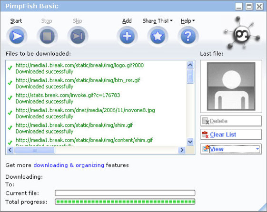Click the Last file preview thumbnail
267x212 pixels.
click(x=231, y=87)
